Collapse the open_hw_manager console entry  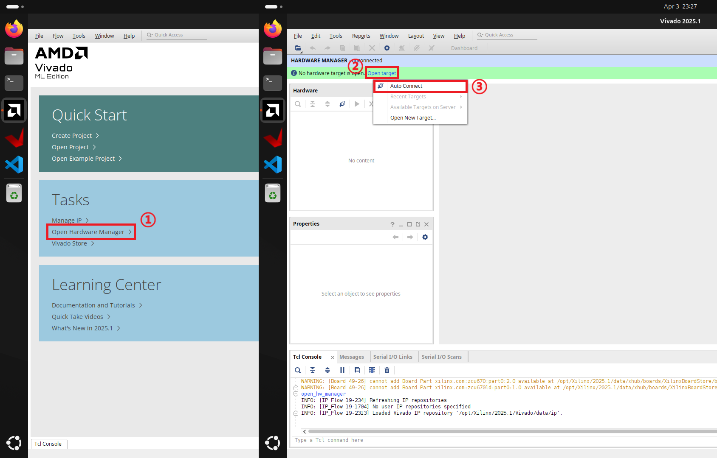(x=296, y=394)
